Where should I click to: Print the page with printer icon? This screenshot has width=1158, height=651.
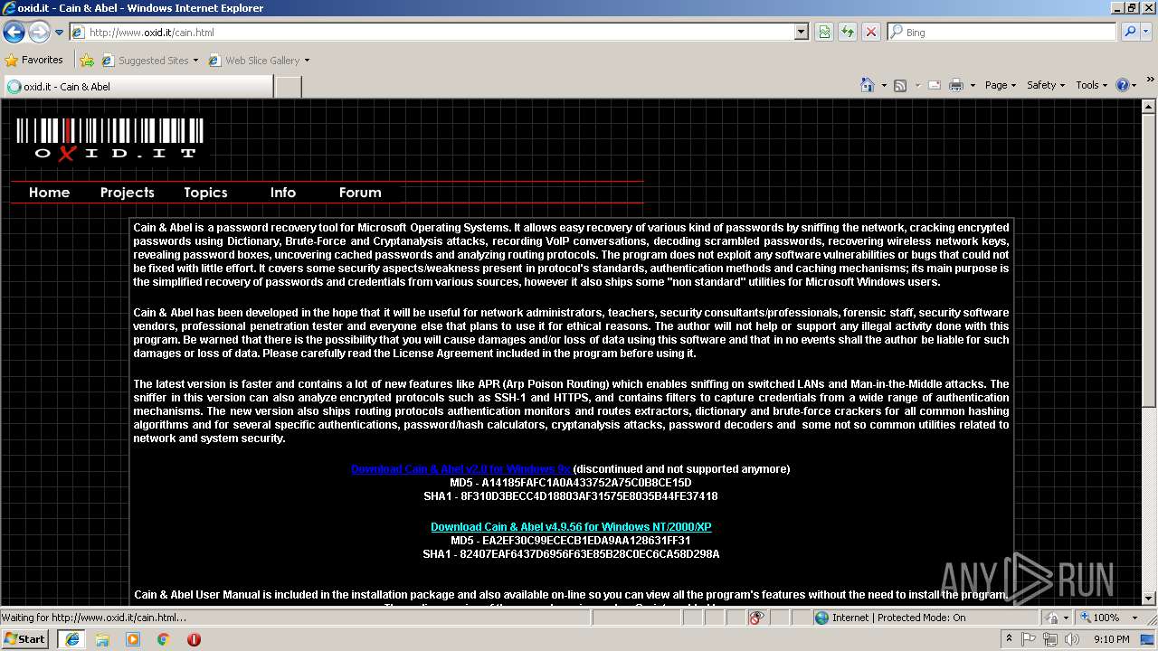coord(956,85)
